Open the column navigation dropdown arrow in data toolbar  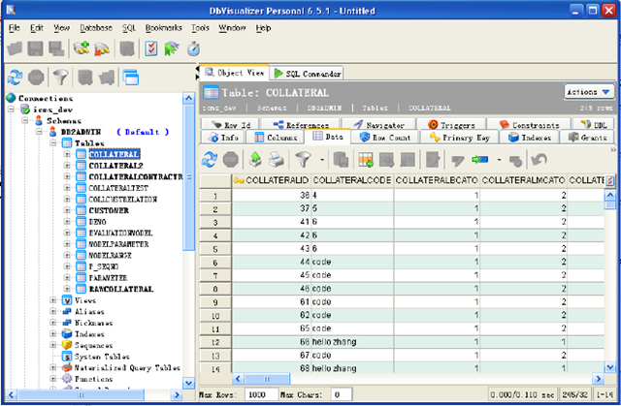tap(499, 160)
